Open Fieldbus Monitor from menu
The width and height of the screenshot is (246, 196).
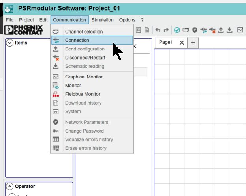(x=92, y=94)
